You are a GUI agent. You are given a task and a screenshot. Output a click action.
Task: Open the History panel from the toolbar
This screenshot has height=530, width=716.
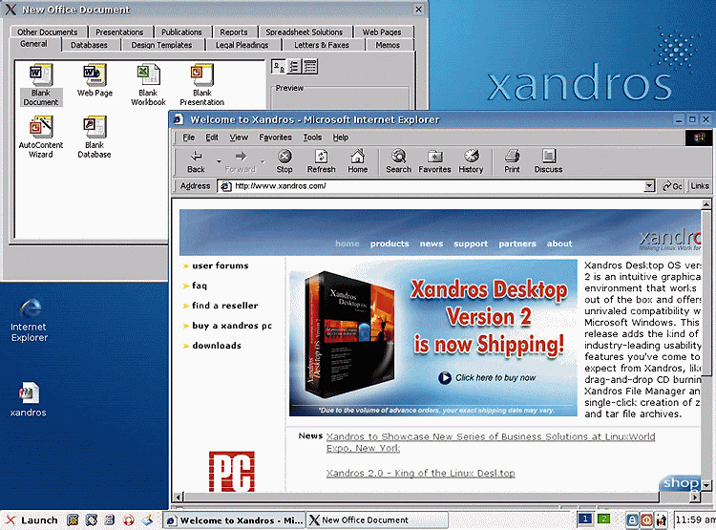pyautogui.click(x=471, y=160)
